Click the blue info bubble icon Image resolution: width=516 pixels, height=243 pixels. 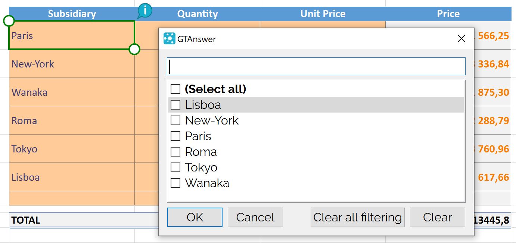145,10
